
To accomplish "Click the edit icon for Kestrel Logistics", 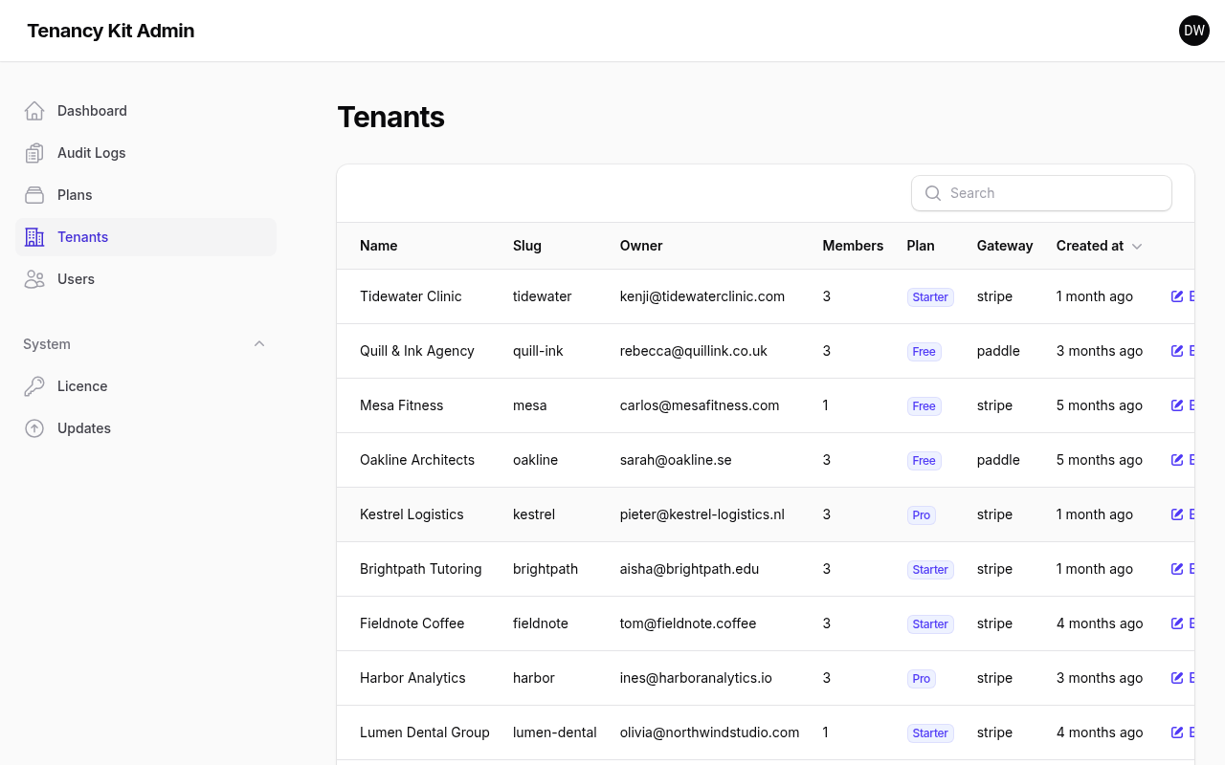I will point(1177,514).
